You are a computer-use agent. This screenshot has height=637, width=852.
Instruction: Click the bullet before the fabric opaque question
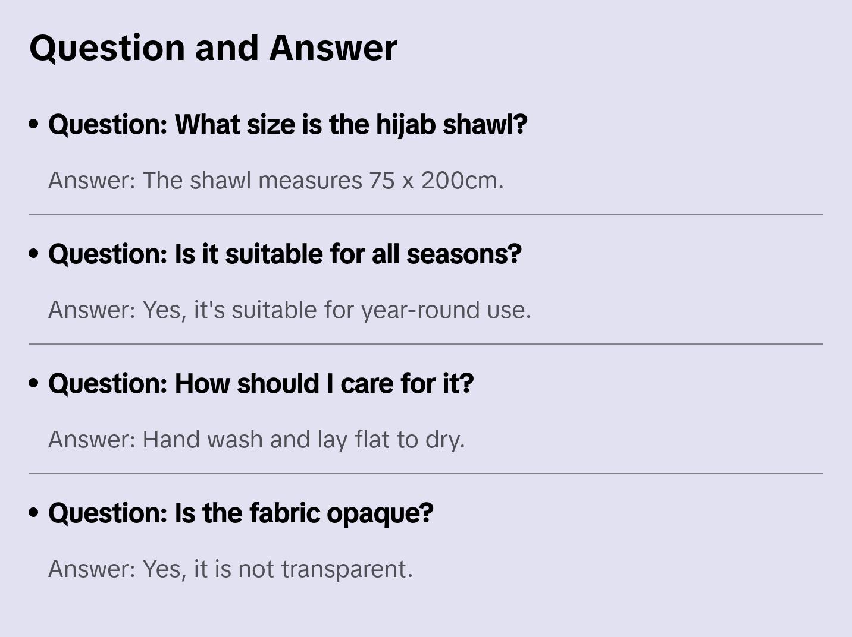point(34,513)
